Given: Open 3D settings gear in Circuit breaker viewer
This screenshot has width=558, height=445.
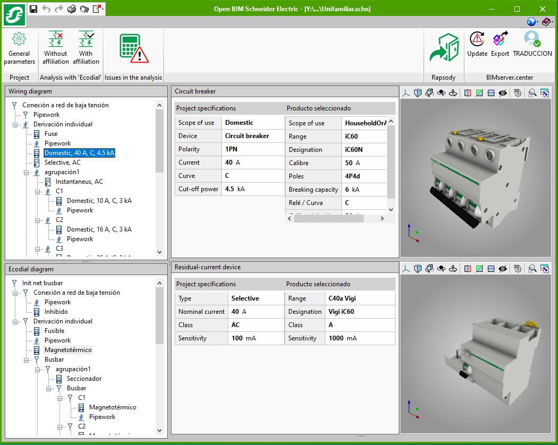Looking at the screenshot, I should pyautogui.click(x=518, y=93).
